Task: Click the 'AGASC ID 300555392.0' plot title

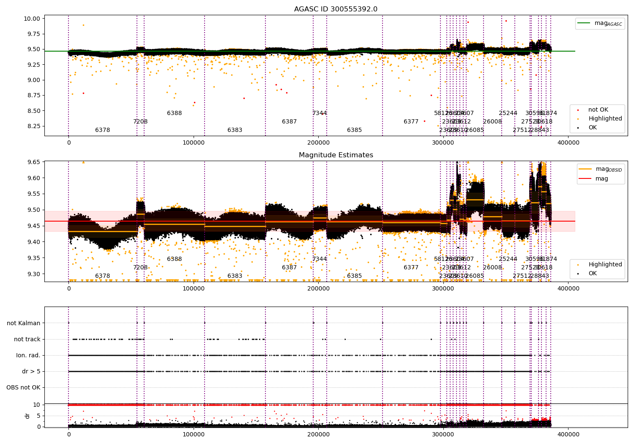Action: [336, 9]
